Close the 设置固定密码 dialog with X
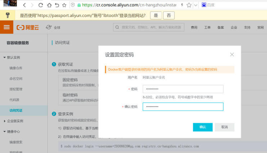 pyautogui.click(x=232, y=55)
